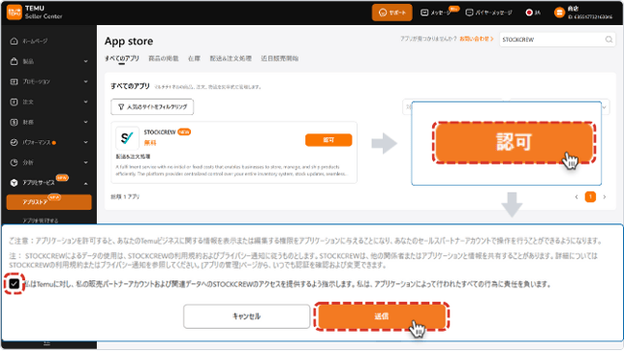624x351 pixels.
Task: Expand the 分析 sidebar menu chevron
Action: coord(85,162)
